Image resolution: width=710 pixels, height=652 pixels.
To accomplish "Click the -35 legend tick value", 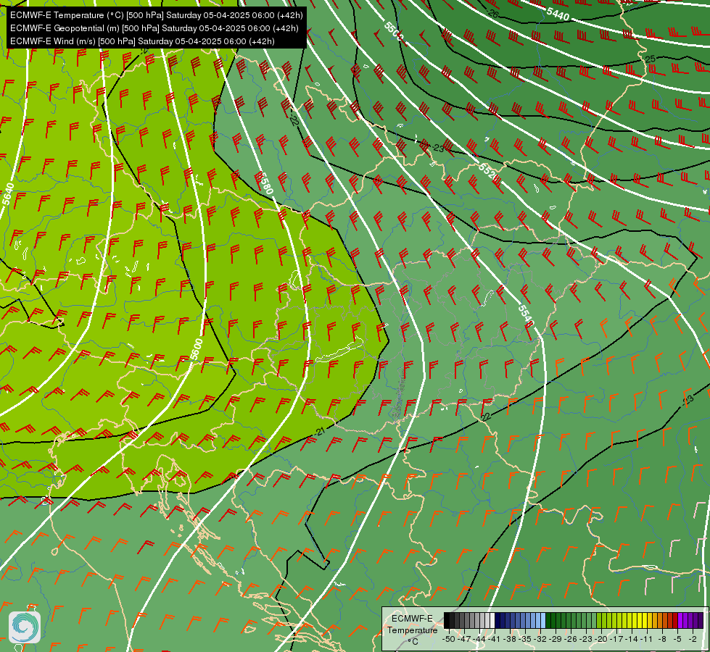I will coord(525,639).
